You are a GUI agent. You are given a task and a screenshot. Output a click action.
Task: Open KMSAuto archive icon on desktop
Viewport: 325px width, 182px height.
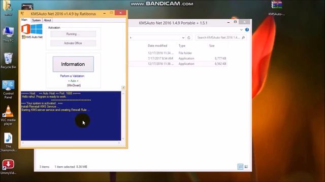click(277, 8)
